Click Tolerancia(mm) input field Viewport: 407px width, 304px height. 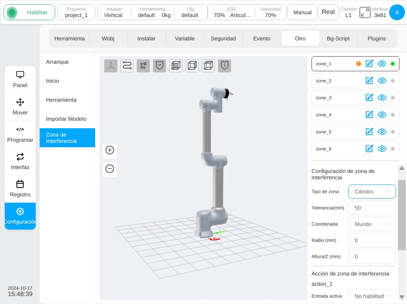pyautogui.click(x=372, y=208)
